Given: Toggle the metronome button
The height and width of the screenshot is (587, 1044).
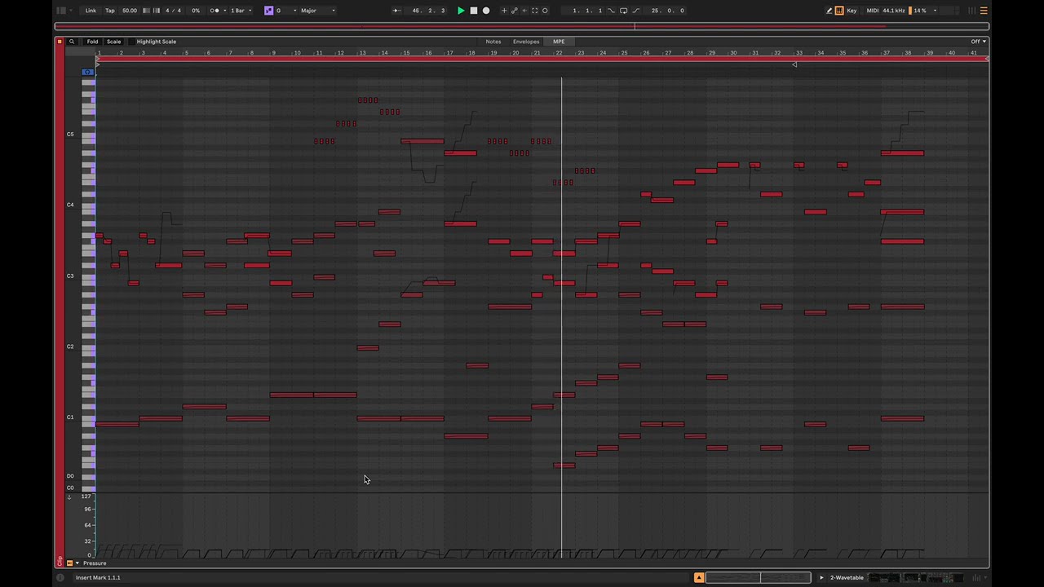Looking at the screenshot, I should pyautogui.click(x=215, y=11).
